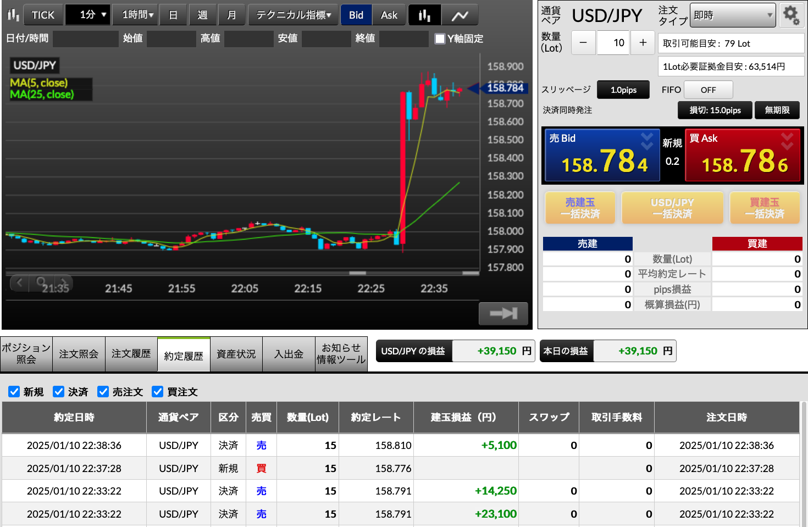Show Ask price chart
808x527 pixels.
(x=389, y=15)
